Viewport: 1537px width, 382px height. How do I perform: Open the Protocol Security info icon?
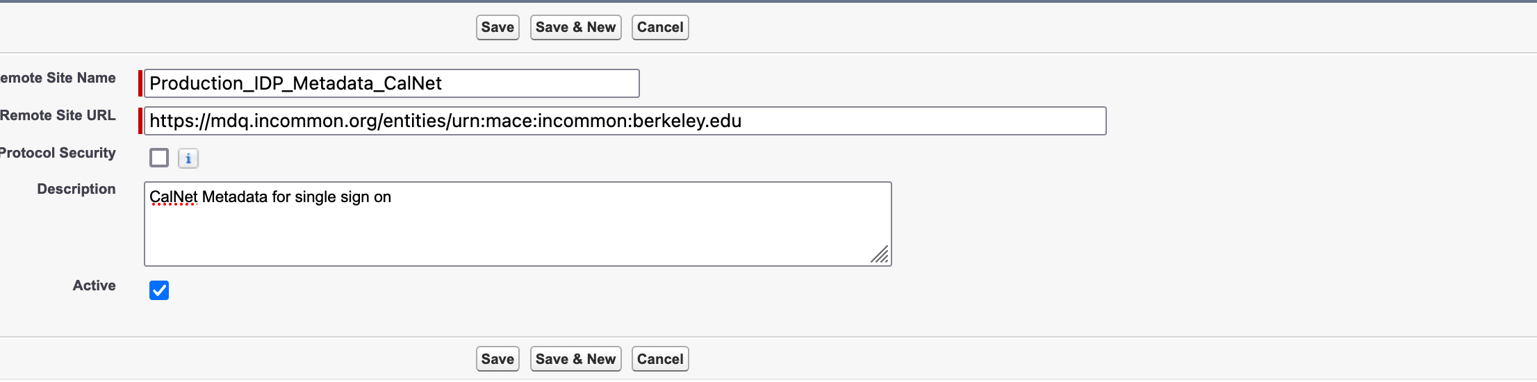(188, 158)
